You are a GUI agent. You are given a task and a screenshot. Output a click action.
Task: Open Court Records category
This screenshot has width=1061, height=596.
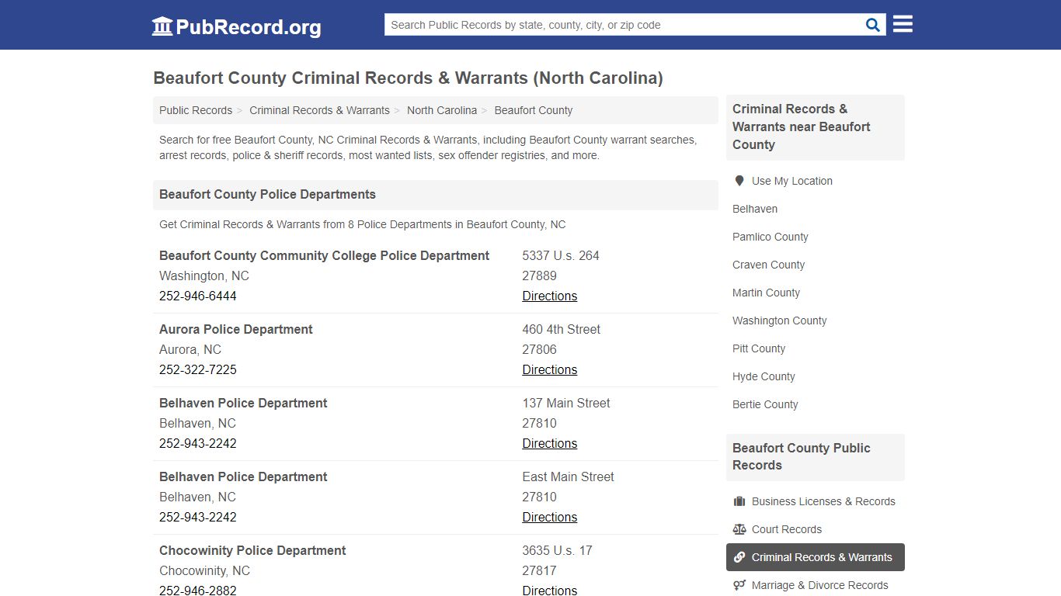pos(787,529)
